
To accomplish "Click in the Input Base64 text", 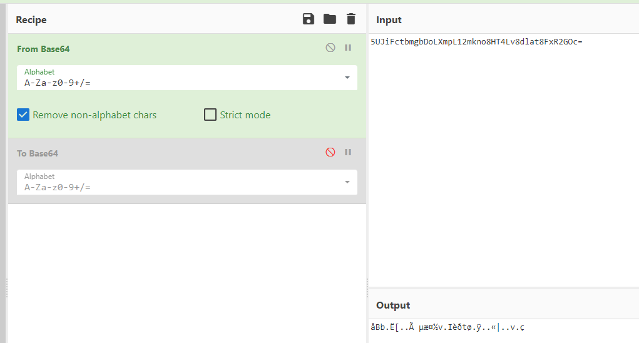I will (476, 41).
